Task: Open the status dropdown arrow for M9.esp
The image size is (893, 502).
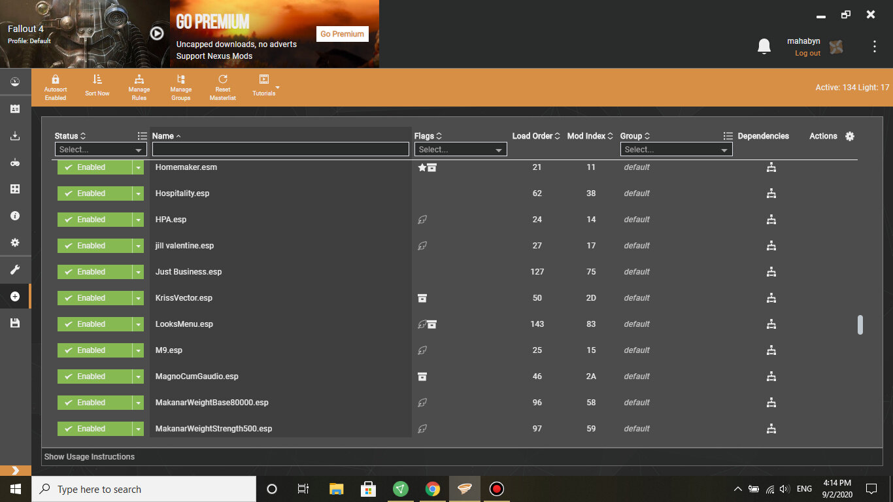Action: pyautogui.click(x=138, y=350)
